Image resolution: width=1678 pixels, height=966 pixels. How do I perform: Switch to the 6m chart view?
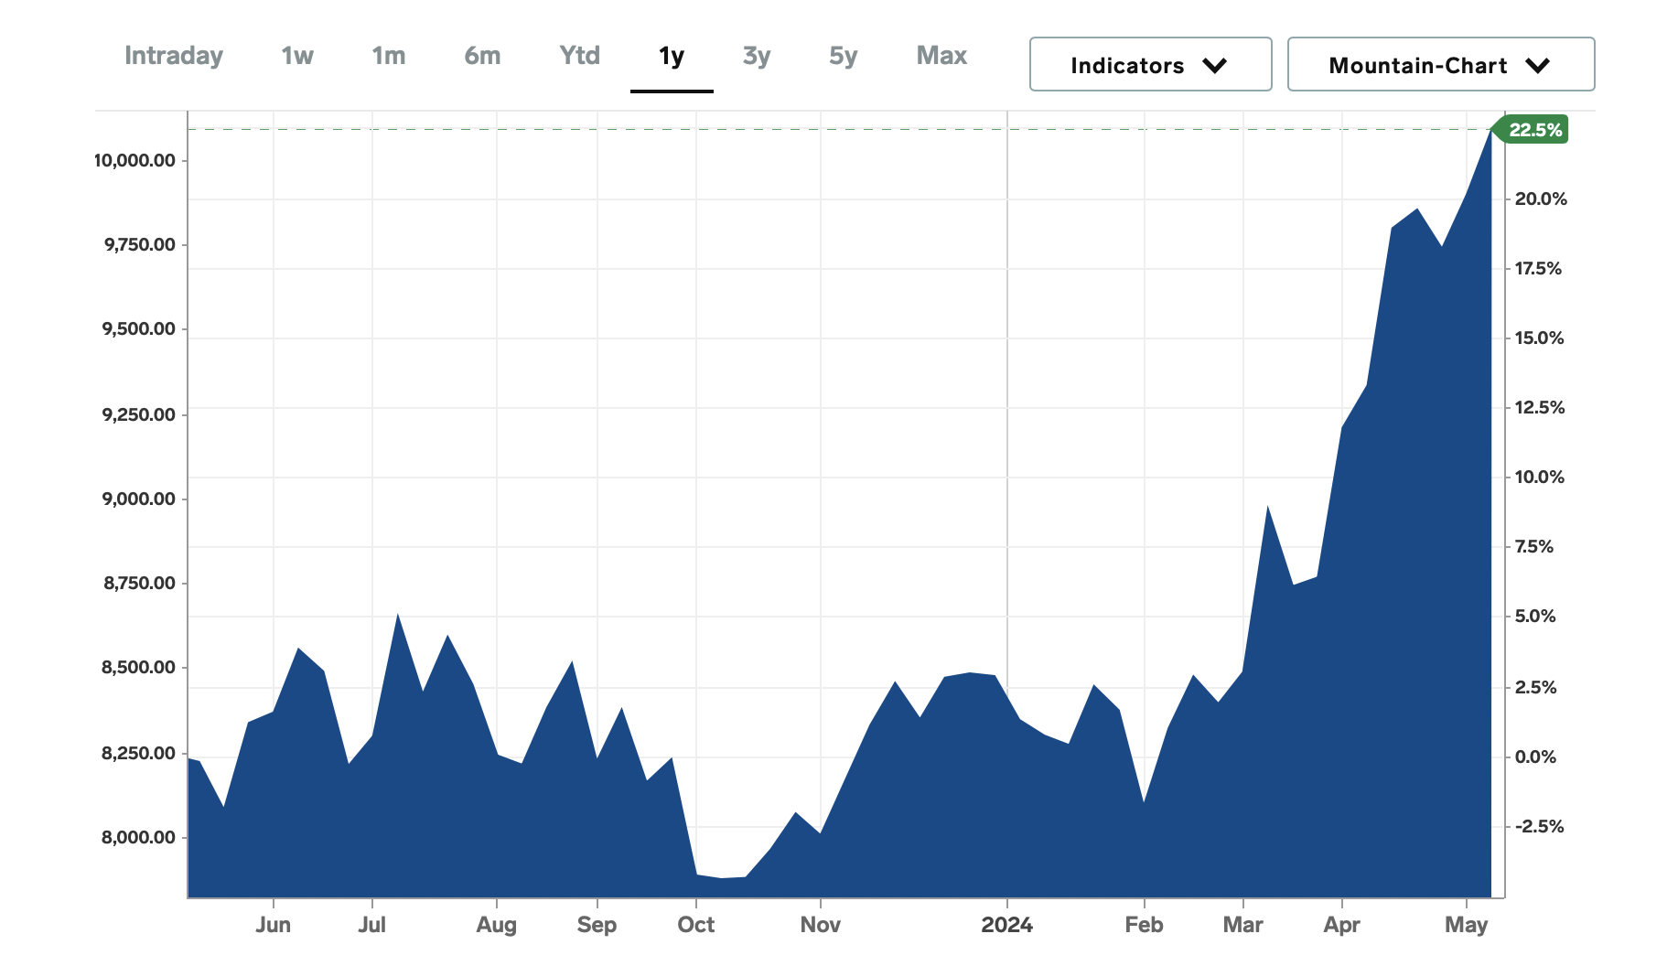point(482,55)
